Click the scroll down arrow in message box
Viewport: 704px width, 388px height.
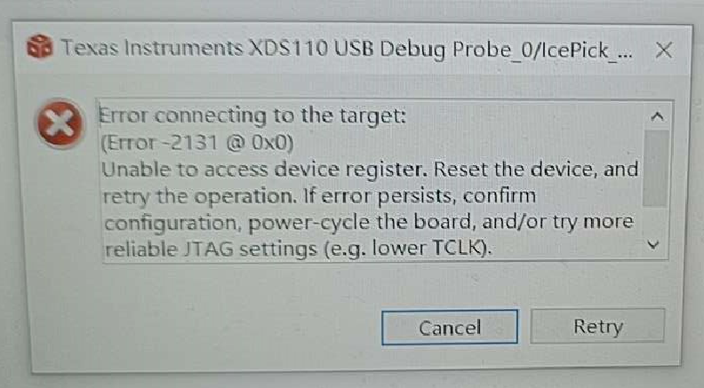coord(653,245)
